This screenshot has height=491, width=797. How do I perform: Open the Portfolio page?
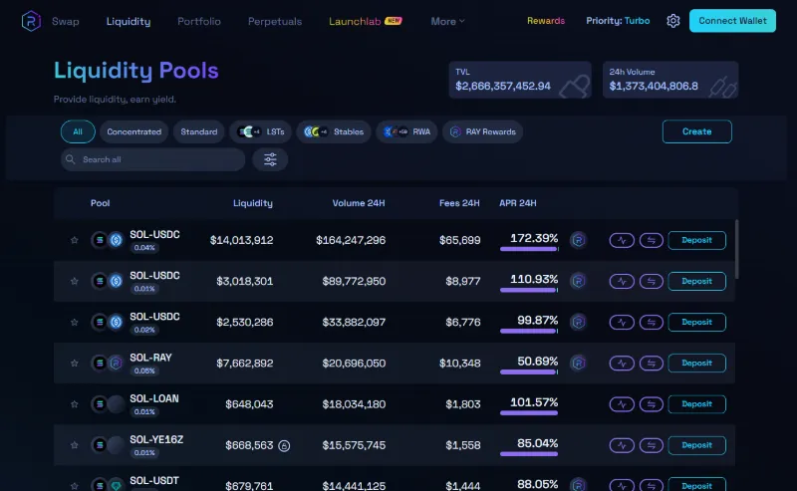198,21
